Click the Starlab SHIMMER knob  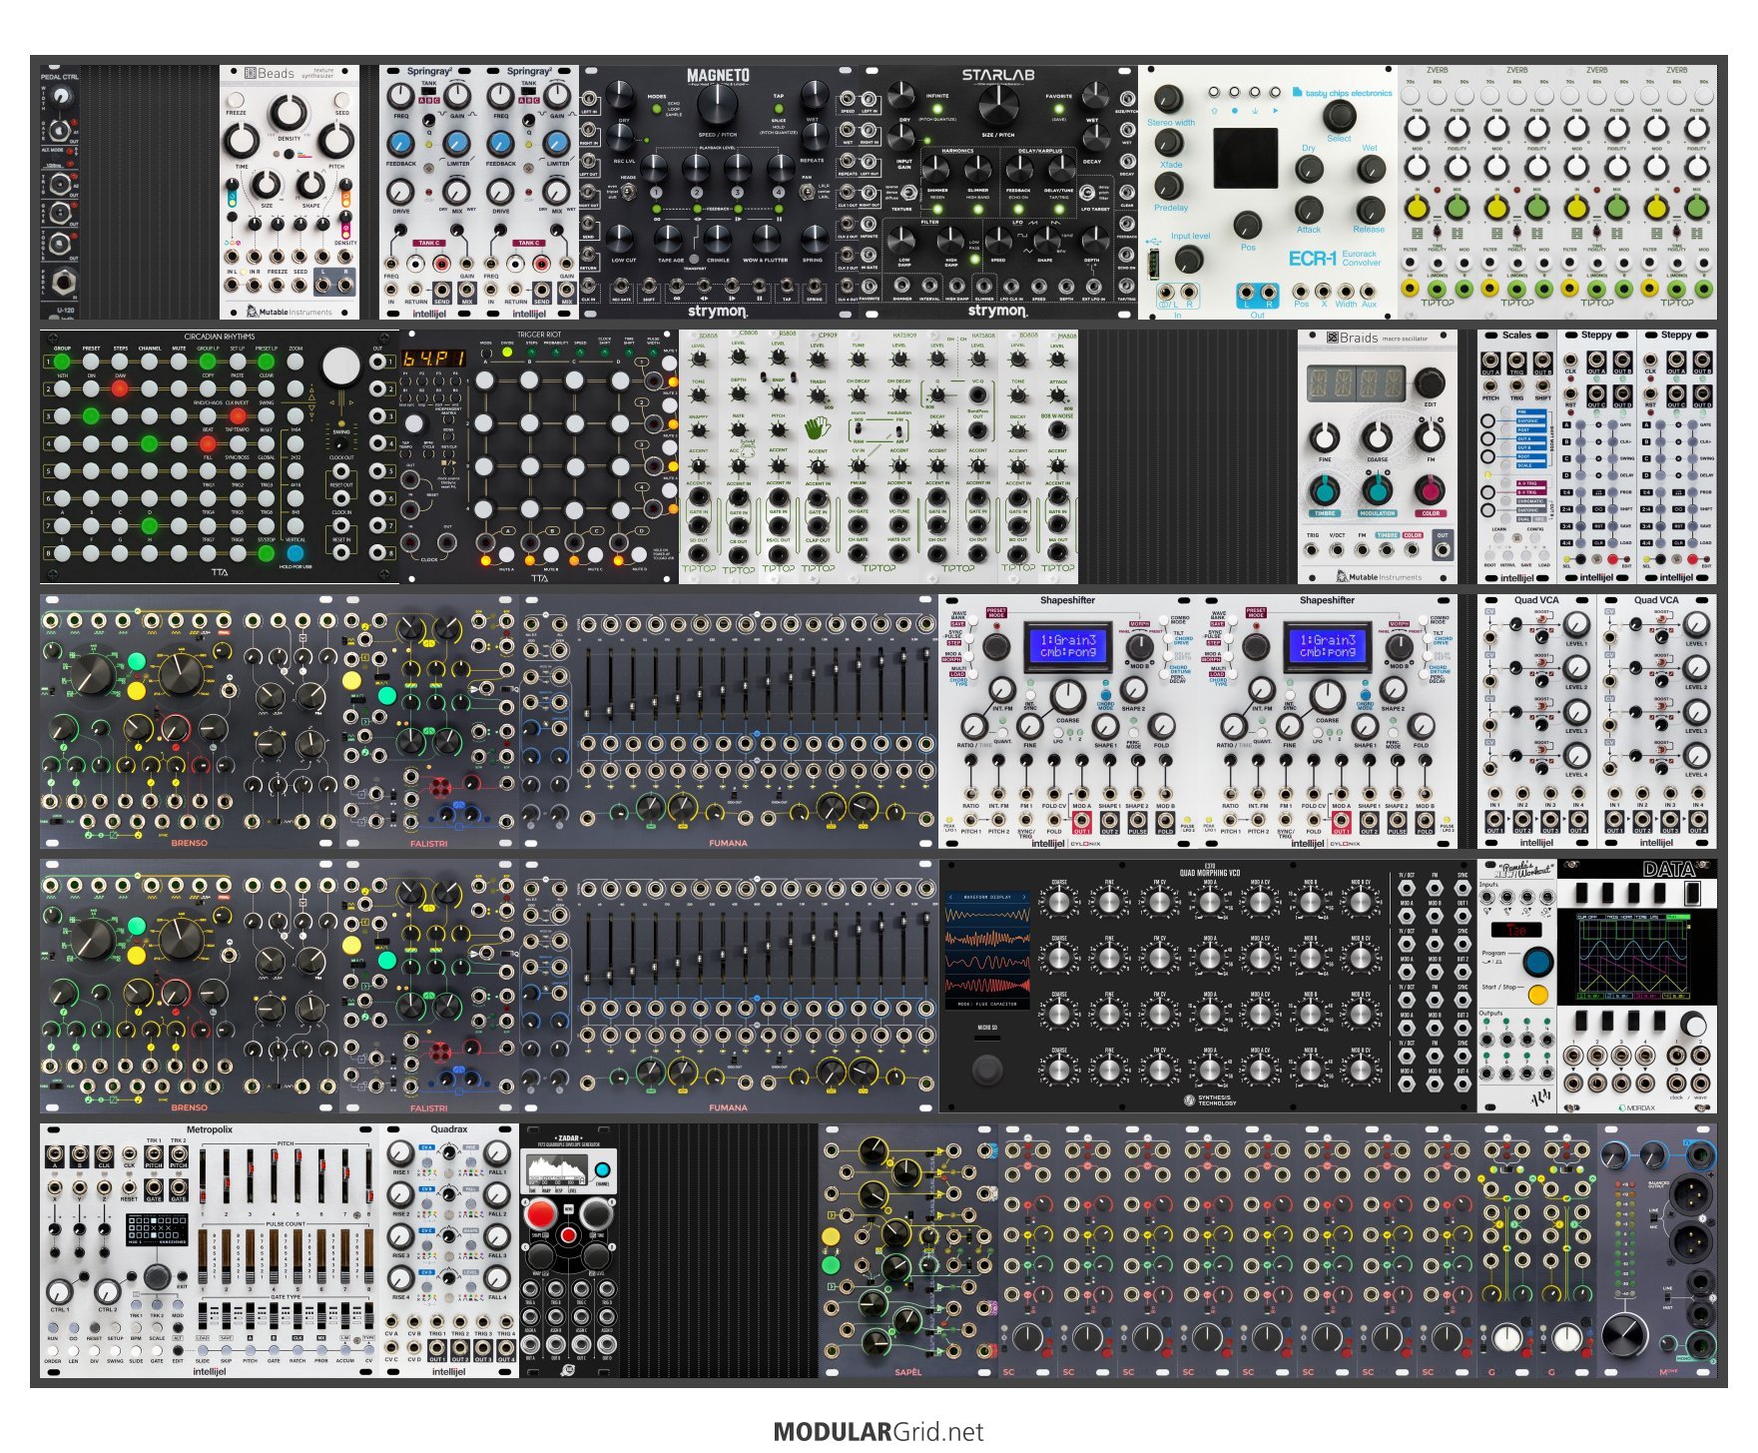(937, 169)
